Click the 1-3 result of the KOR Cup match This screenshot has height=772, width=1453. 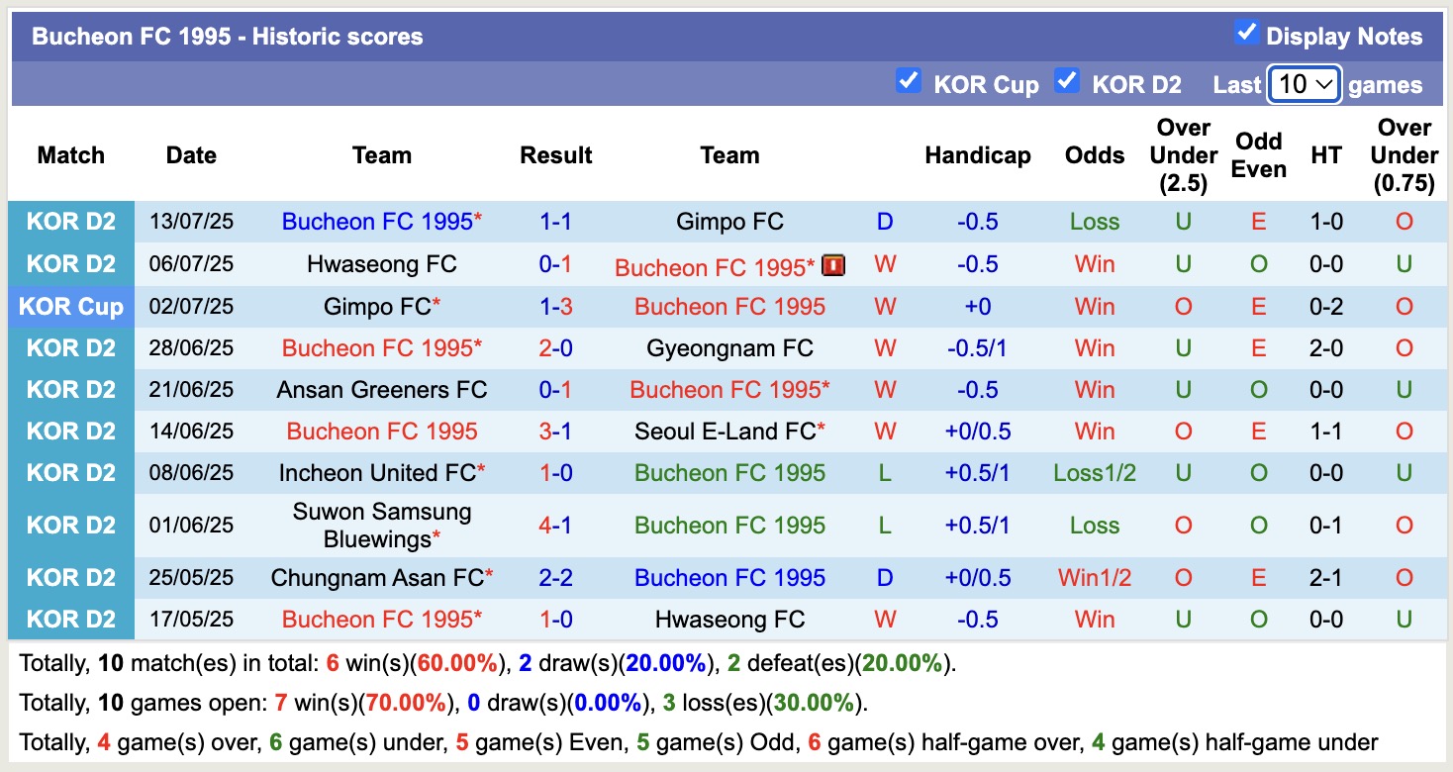(556, 306)
